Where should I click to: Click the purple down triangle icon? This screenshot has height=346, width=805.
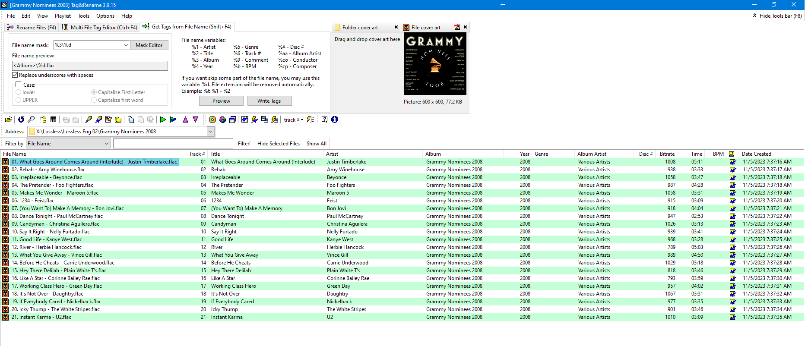[x=196, y=120]
